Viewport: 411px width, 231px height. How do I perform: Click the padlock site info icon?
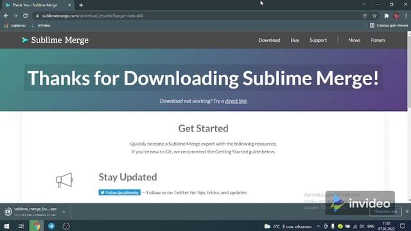coord(37,16)
